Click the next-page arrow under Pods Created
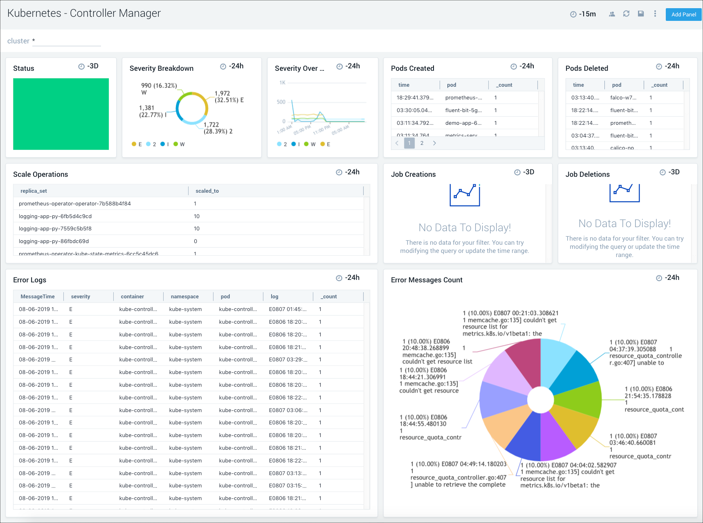703x523 pixels. pos(434,143)
